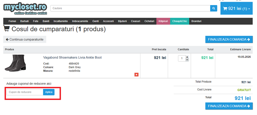Open the Bijuterii menu
This screenshot has height=115, width=257.
pyautogui.click(x=123, y=21)
